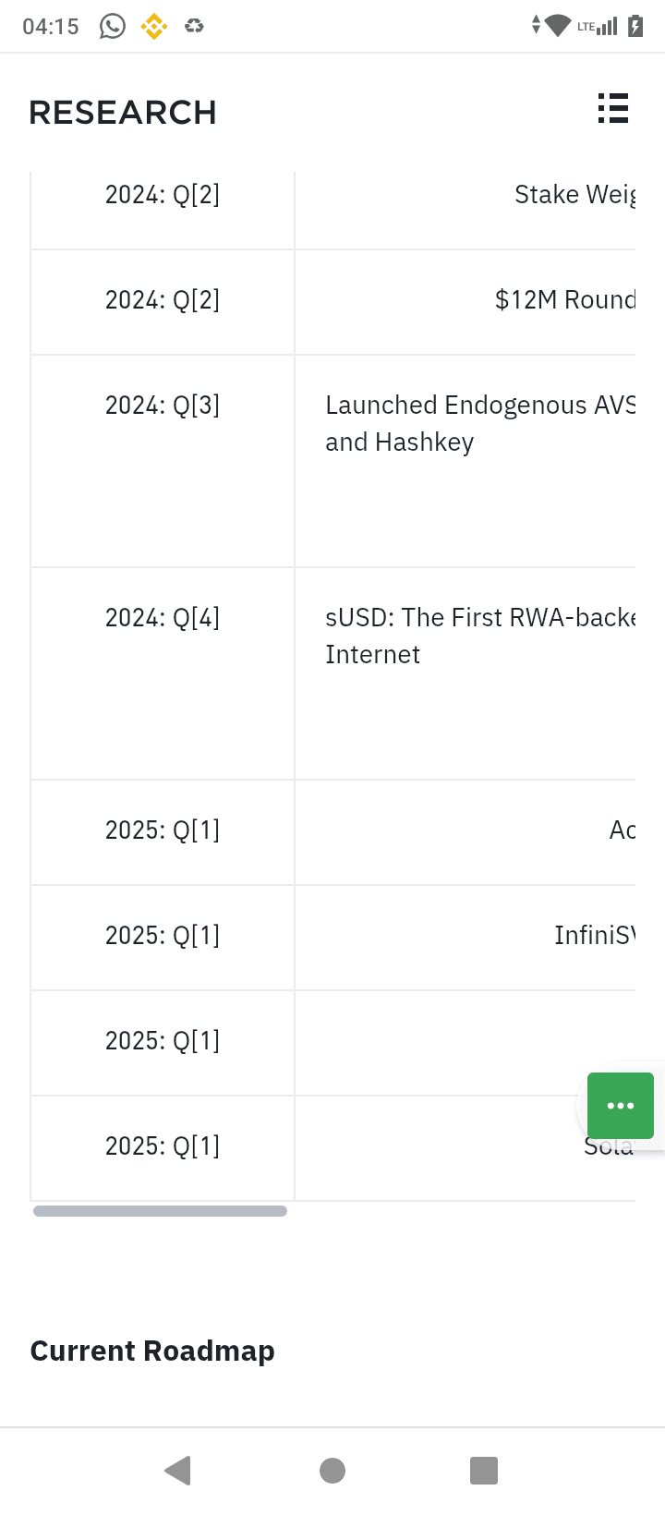
Task: Tap the Stake Weight cell in first row
Action: (x=465, y=211)
